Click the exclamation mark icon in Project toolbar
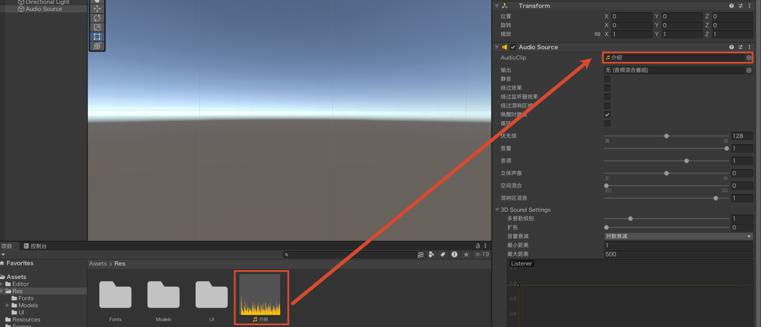The width and height of the screenshot is (761, 327). pos(454,255)
